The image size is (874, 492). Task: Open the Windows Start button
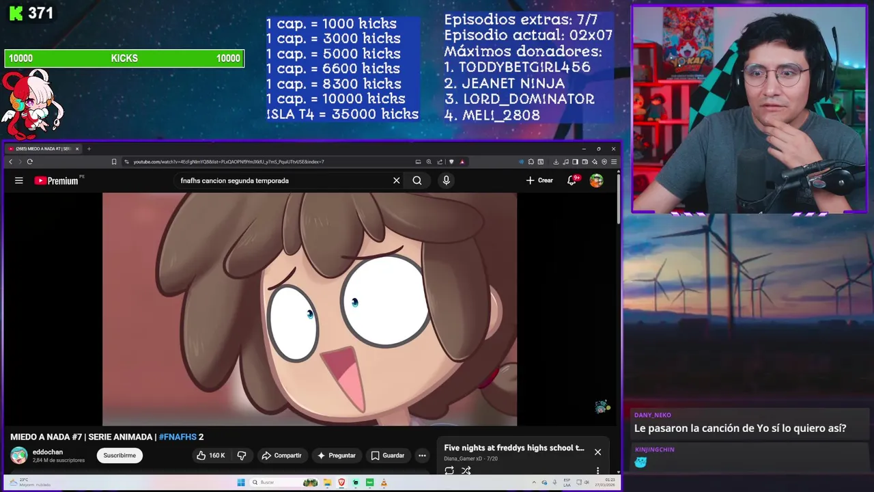click(x=241, y=482)
